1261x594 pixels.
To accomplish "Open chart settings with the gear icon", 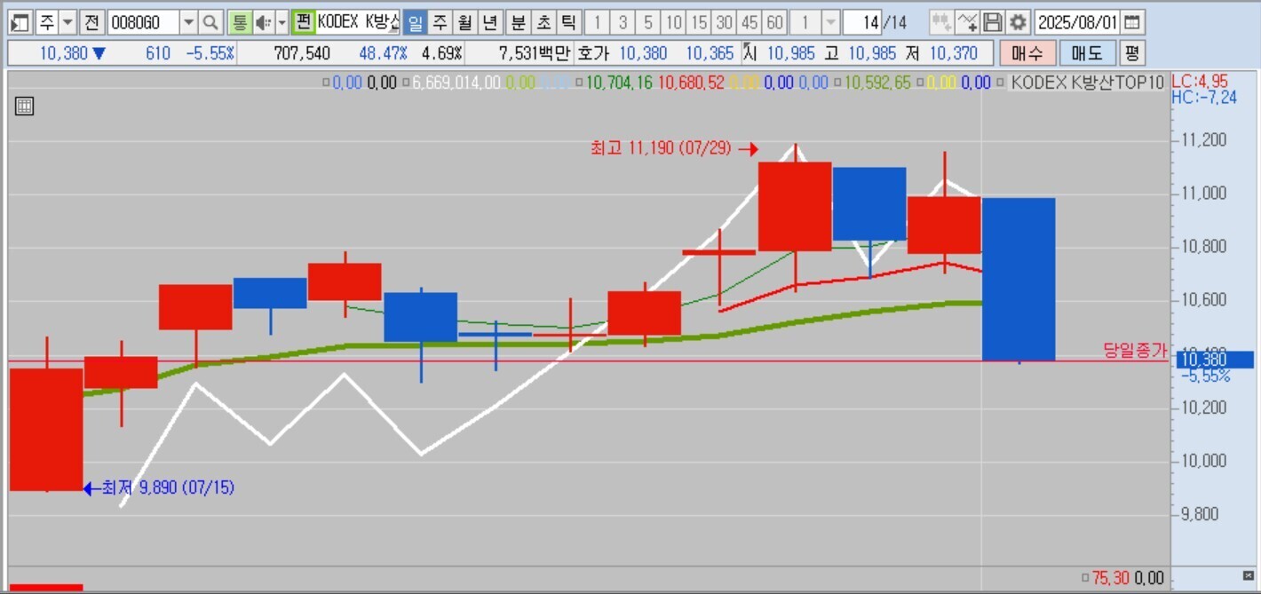I will click(x=1019, y=22).
